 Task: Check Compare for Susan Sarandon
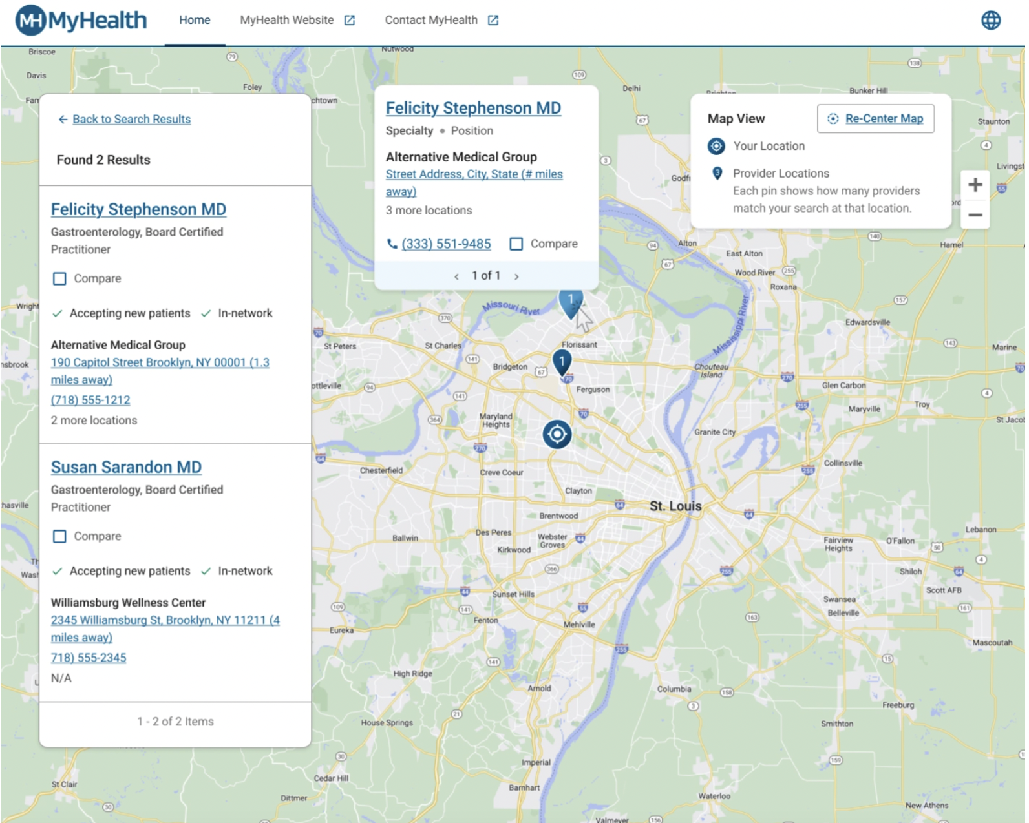click(59, 536)
